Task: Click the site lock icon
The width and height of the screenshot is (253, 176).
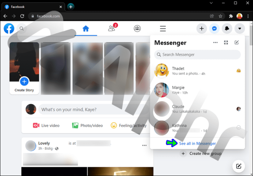Action: click(x=33, y=16)
